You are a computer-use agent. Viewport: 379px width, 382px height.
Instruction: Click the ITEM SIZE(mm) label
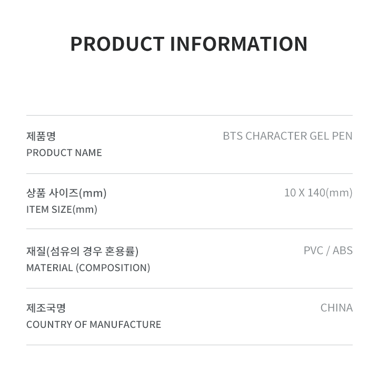point(62,210)
